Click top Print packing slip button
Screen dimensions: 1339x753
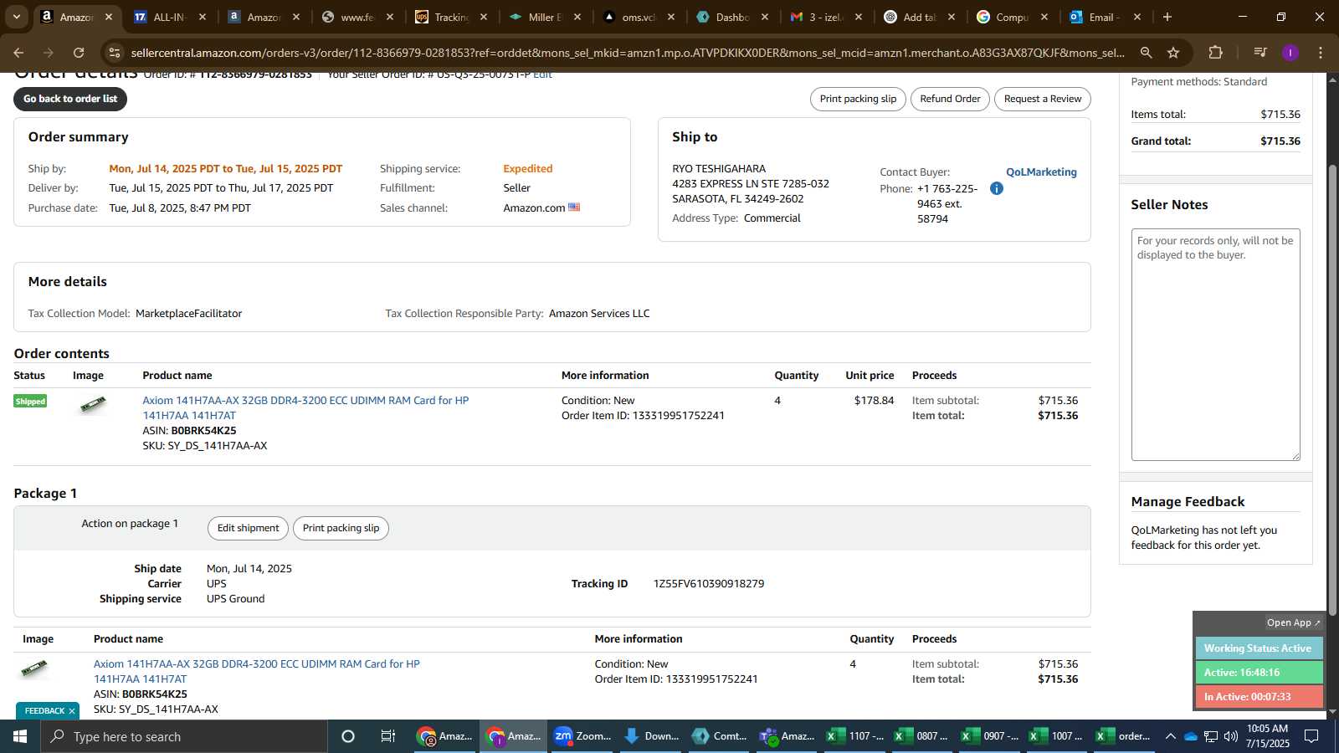click(x=858, y=99)
